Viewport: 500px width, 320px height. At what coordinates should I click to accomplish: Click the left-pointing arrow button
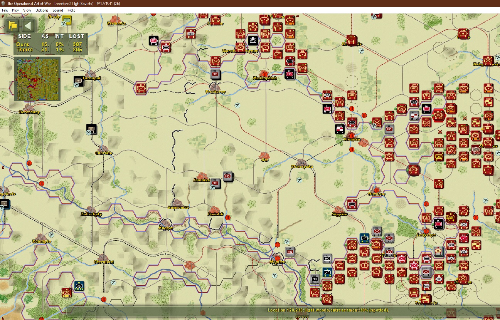(27, 26)
